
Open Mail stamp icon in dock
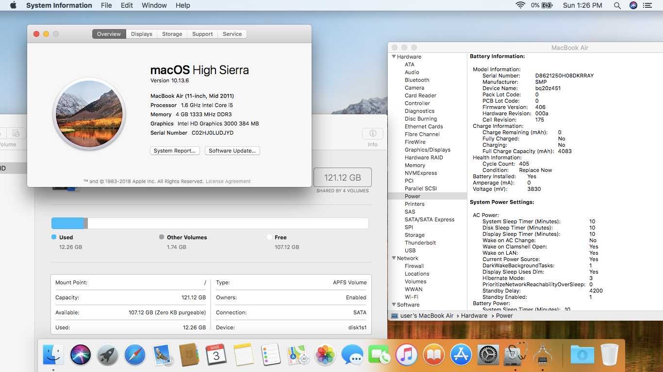pos(162,355)
